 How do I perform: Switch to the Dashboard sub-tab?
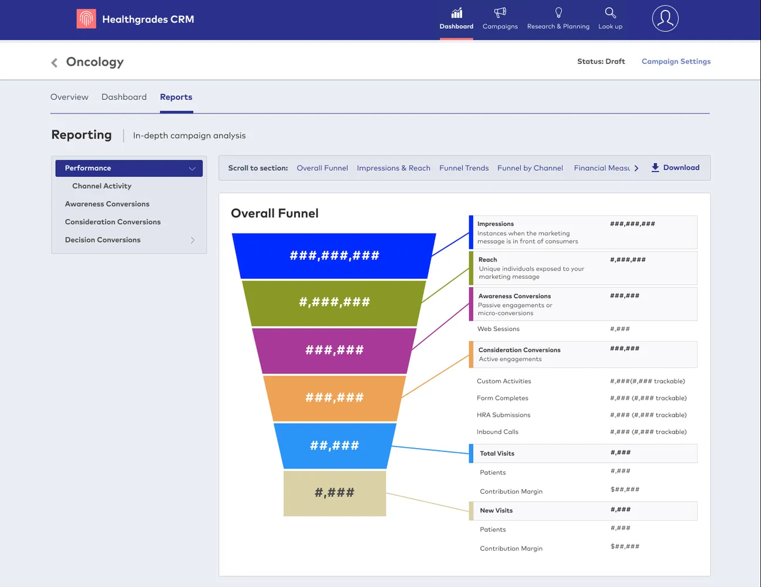pos(124,97)
